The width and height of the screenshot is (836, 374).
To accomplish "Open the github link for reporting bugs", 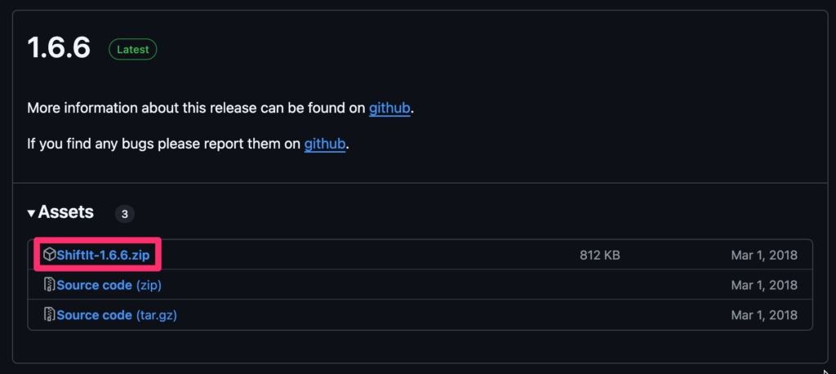I will coord(326,144).
